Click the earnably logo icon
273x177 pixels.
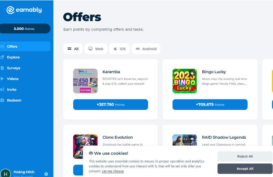point(10,10)
